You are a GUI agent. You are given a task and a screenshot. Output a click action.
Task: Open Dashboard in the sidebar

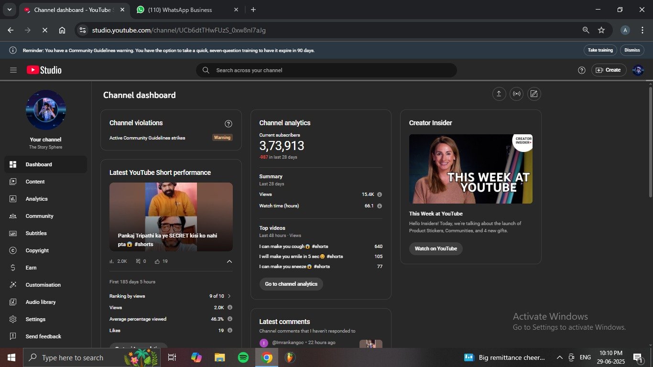[x=46, y=164]
